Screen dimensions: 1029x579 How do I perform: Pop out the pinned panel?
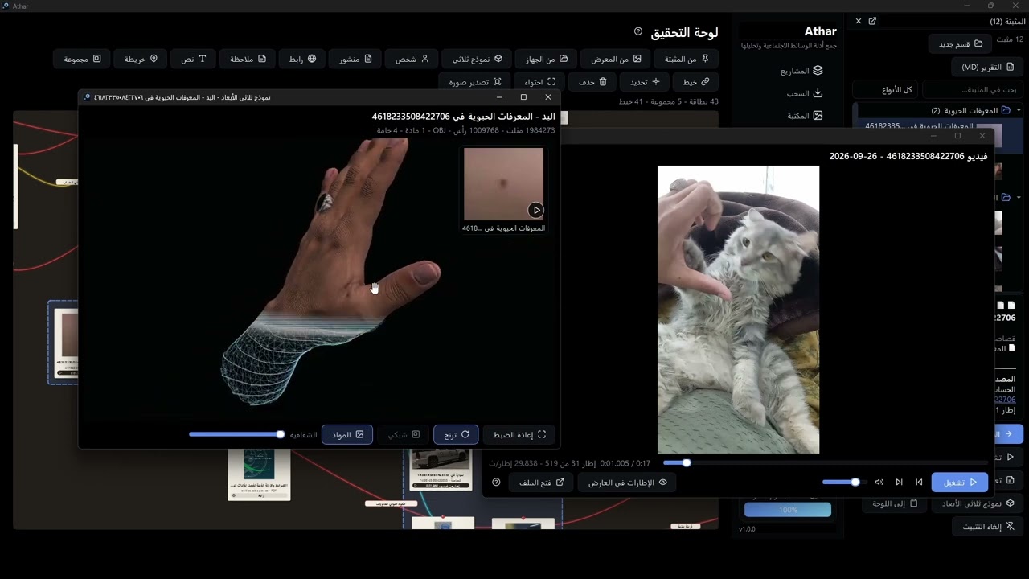pos(873,21)
